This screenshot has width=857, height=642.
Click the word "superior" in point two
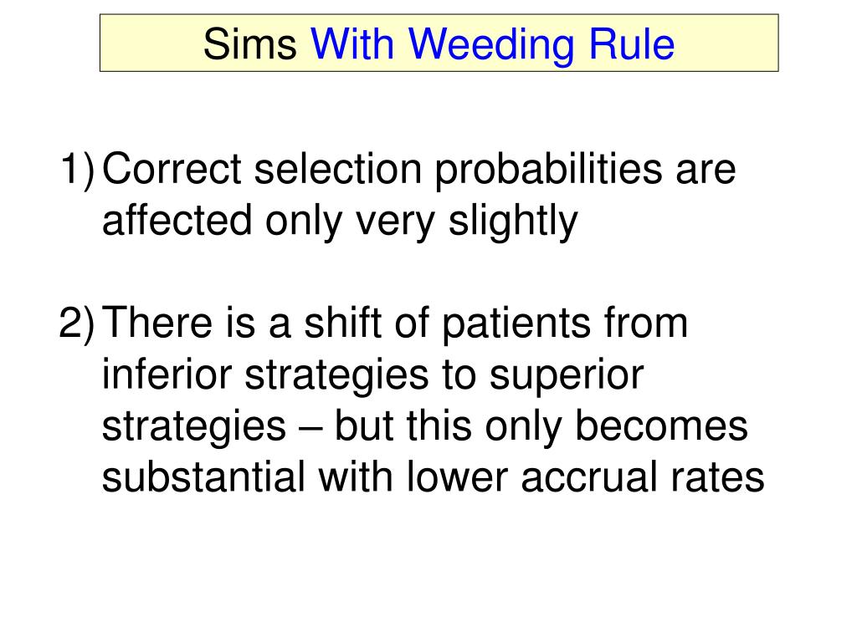coord(567,377)
